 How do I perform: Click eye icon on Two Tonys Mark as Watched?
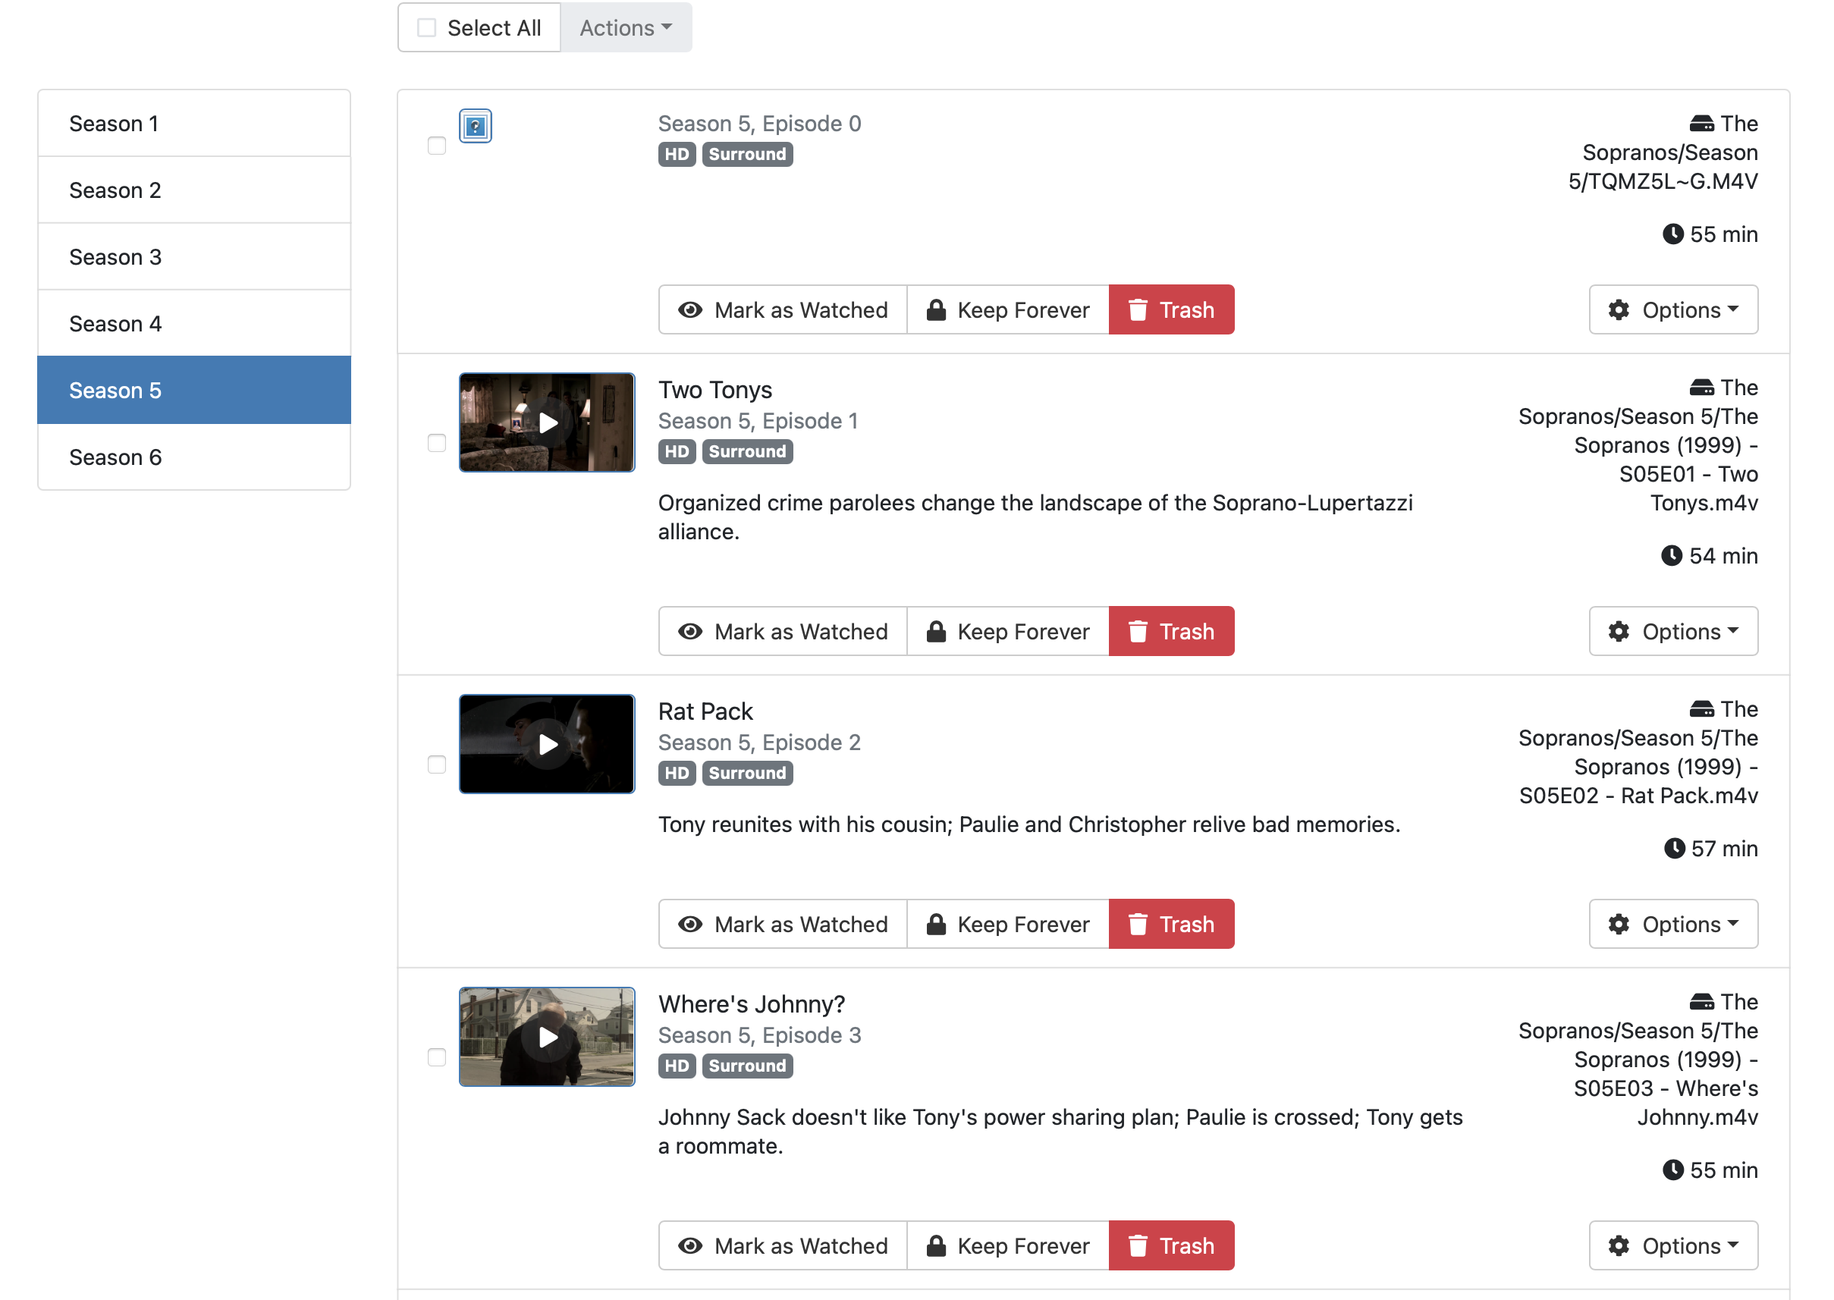(690, 632)
